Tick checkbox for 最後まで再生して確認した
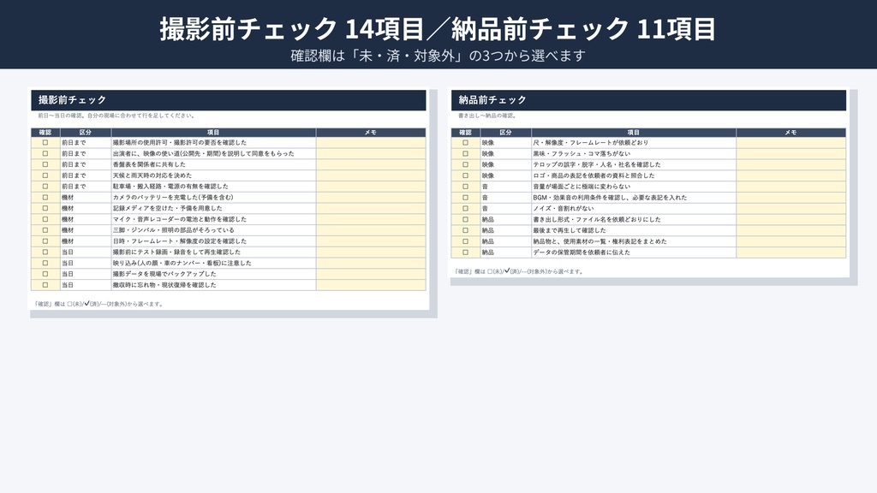Viewport: 877px width, 493px height. pos(465,230)
